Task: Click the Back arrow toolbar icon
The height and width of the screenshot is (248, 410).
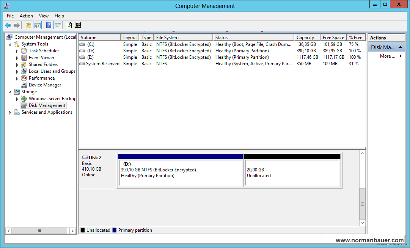Action: click(x=8, y=25)
